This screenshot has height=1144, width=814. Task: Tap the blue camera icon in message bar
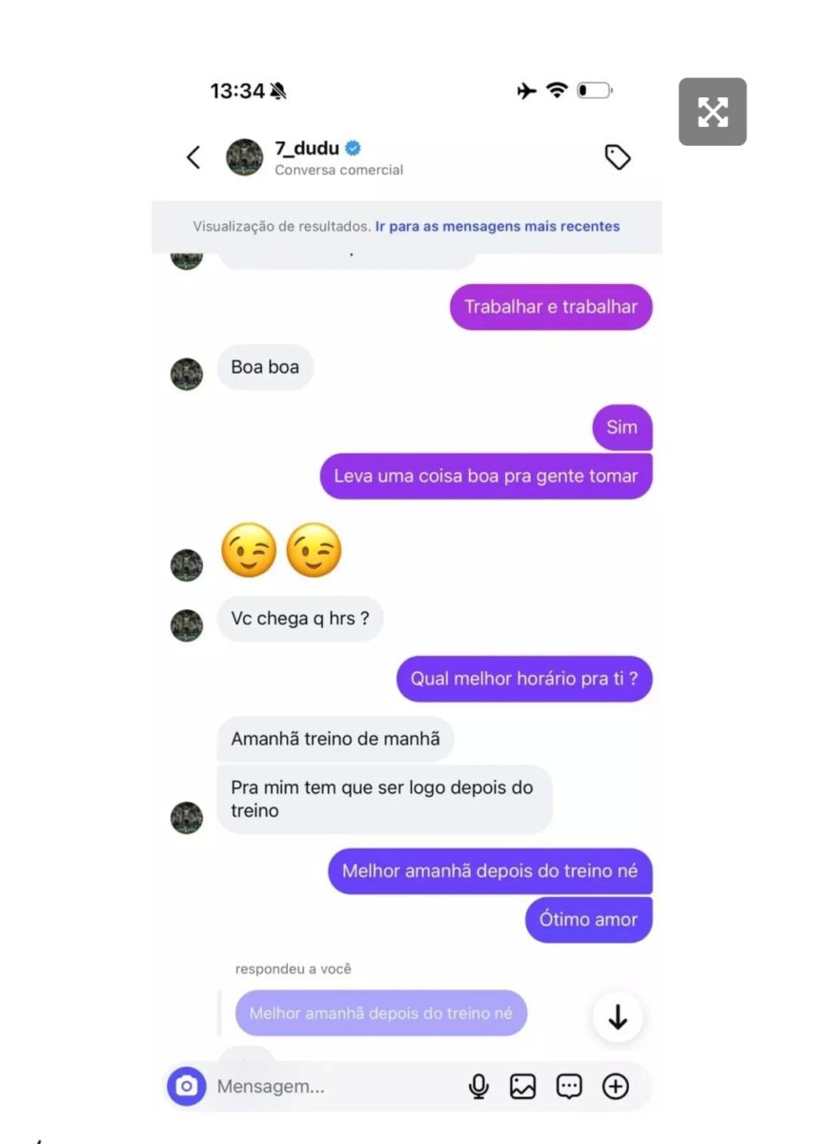[x=187, y=1086]
